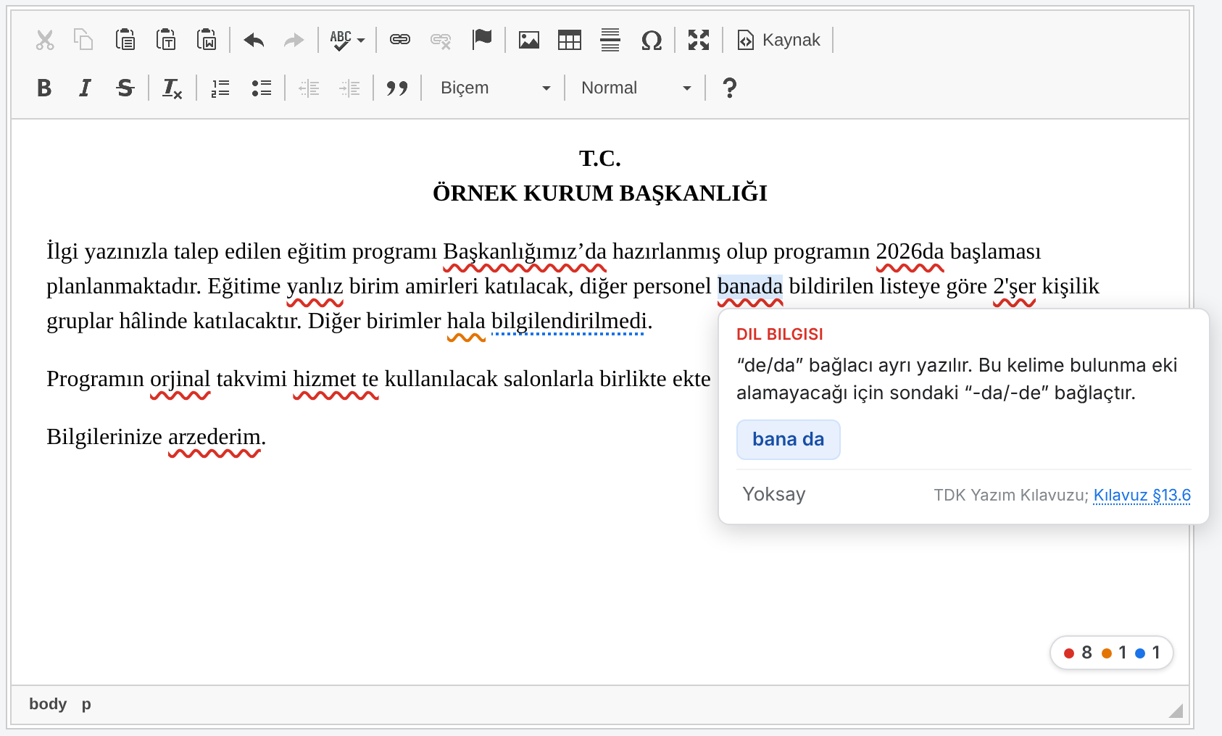Open the Biçem styles dropdown

494,88
